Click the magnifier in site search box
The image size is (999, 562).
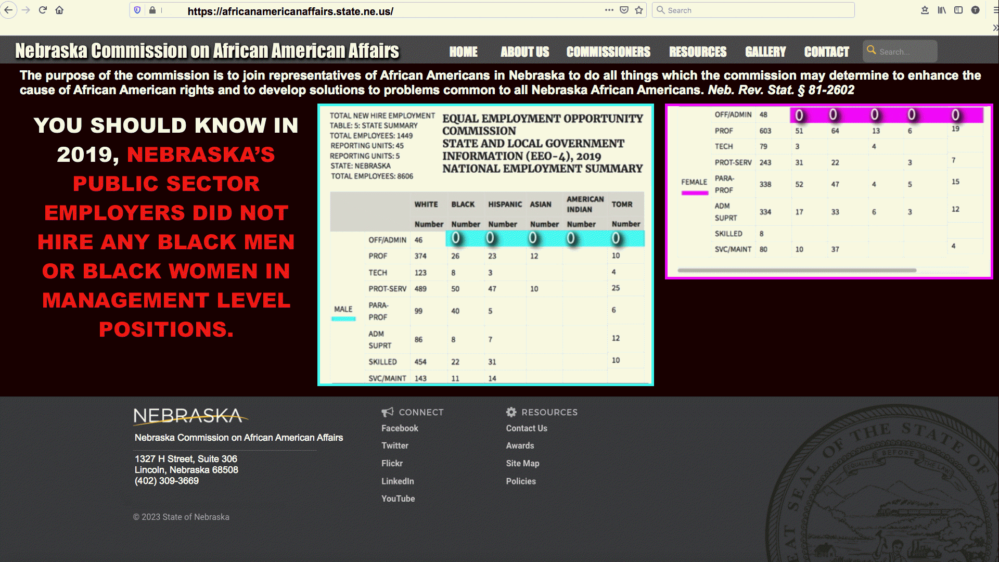871,50
